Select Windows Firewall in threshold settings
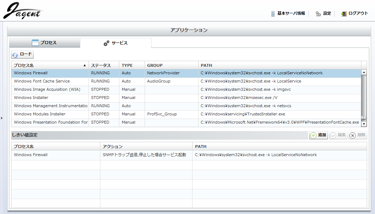375x214 pixels. [31, 155]
